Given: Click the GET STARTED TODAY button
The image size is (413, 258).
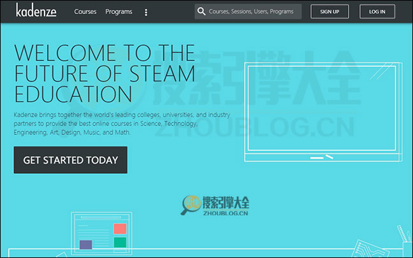Looking at the screenshot, I should (x=71, y=160).
